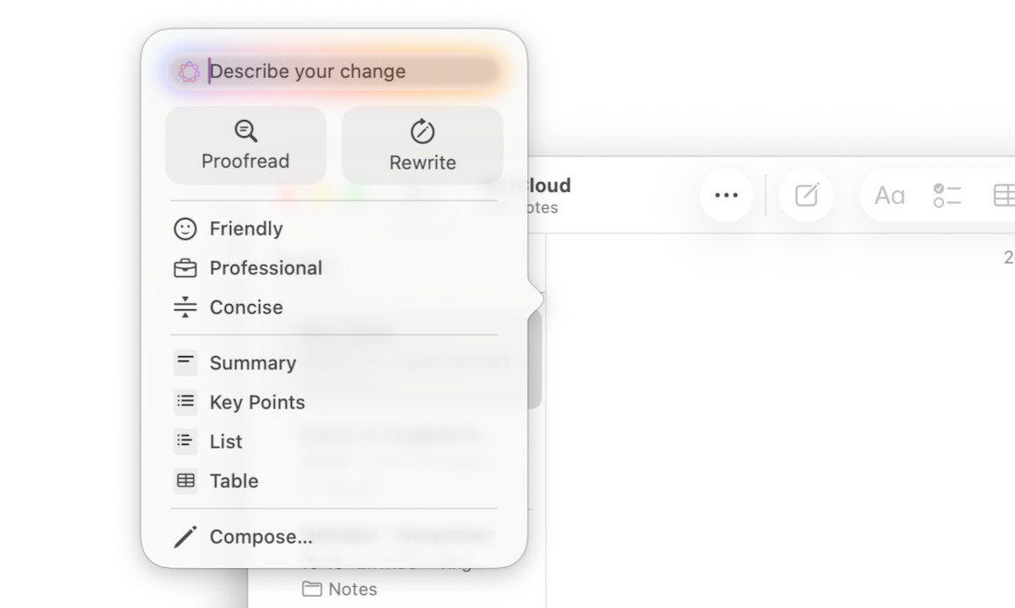Image resolution: width=1015 pixels, height=608 pixels.
Task: Choose the Professional tone option
Action: (265, 268)
